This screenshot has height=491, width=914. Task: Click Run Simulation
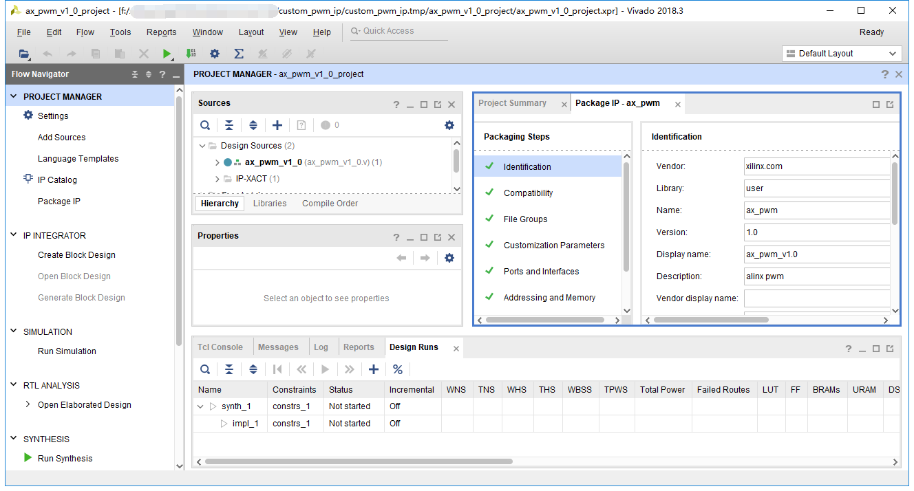pos(67,351)
